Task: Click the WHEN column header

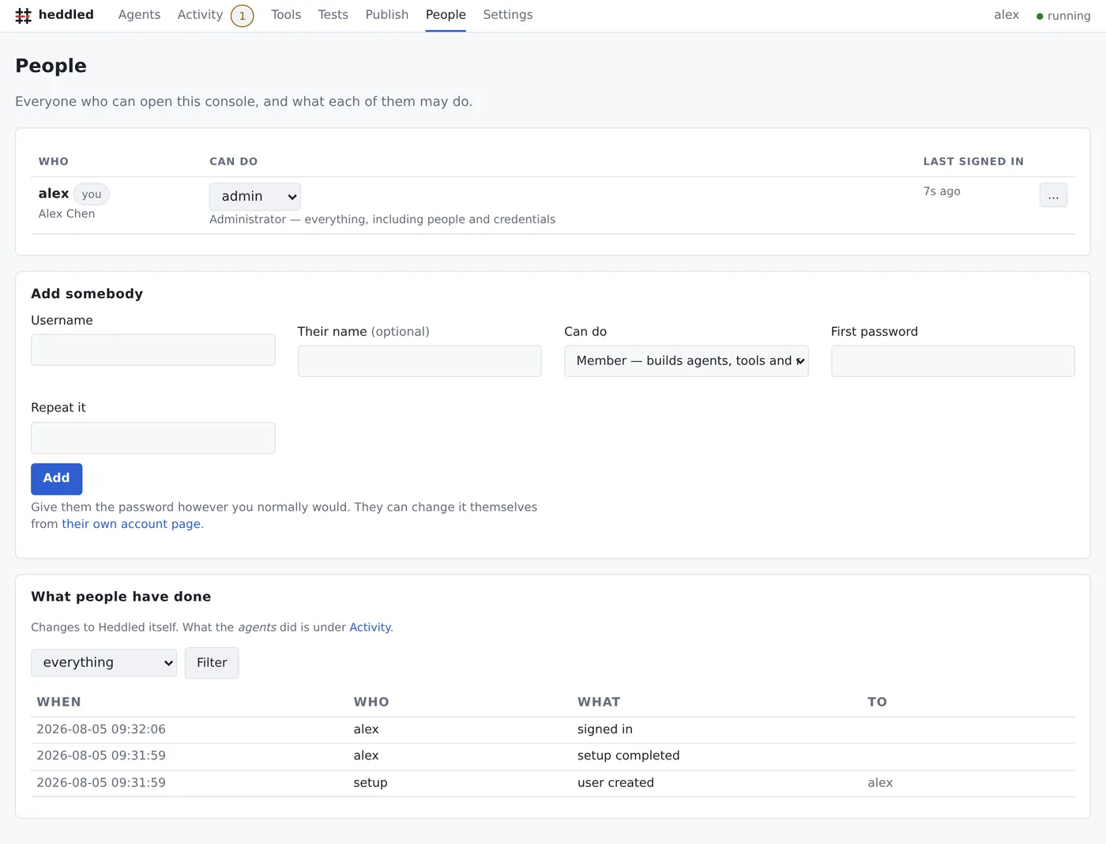Action: pos(59,703)
